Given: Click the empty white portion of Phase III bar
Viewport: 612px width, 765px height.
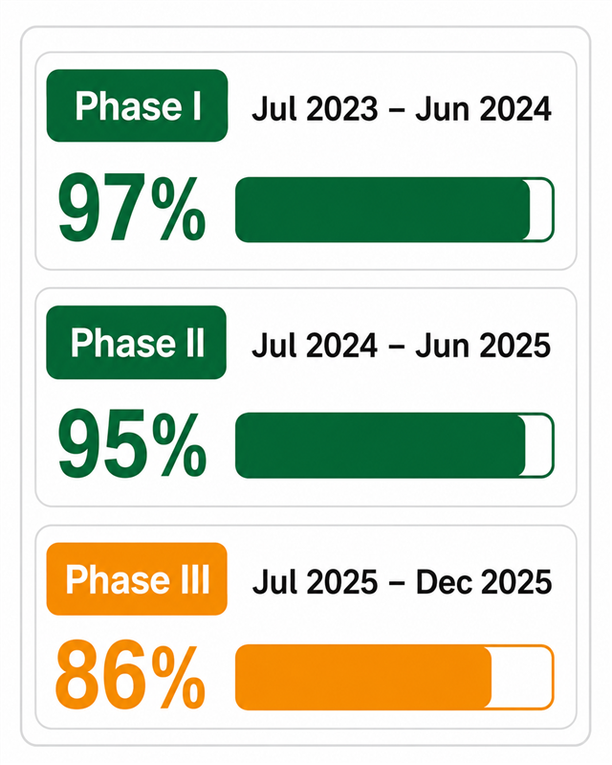Looking at the screenshot, I should [522, 677].
